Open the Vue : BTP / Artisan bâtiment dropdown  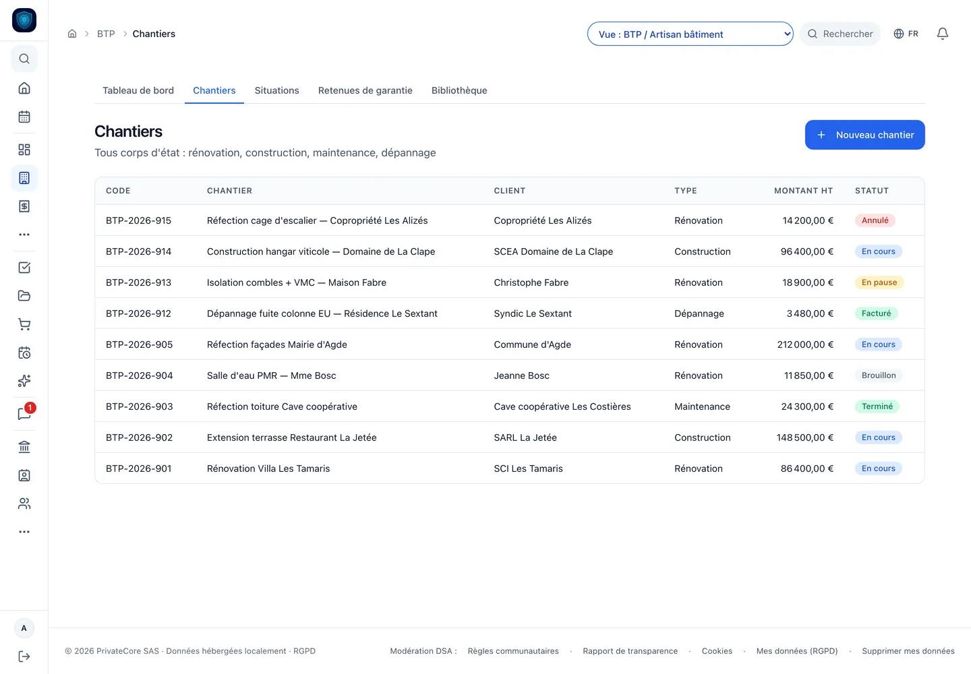[x=690, y=34]
